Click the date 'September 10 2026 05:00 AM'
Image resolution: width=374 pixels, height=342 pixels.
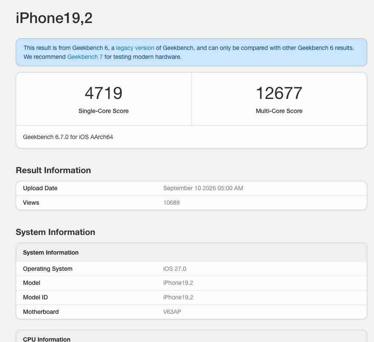[x=203, y=188]
